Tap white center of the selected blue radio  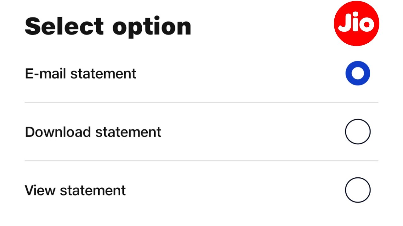[358, 73]
